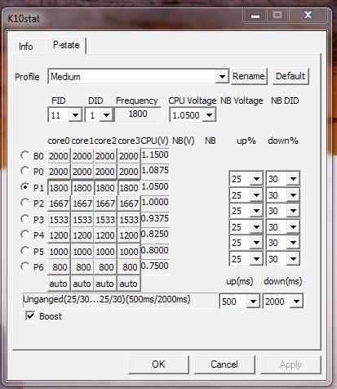Viewport: 337px width, 389px height.
Task: Toggle the Boost checkbox
Action: pyautogui.click(x=30, y=316)
